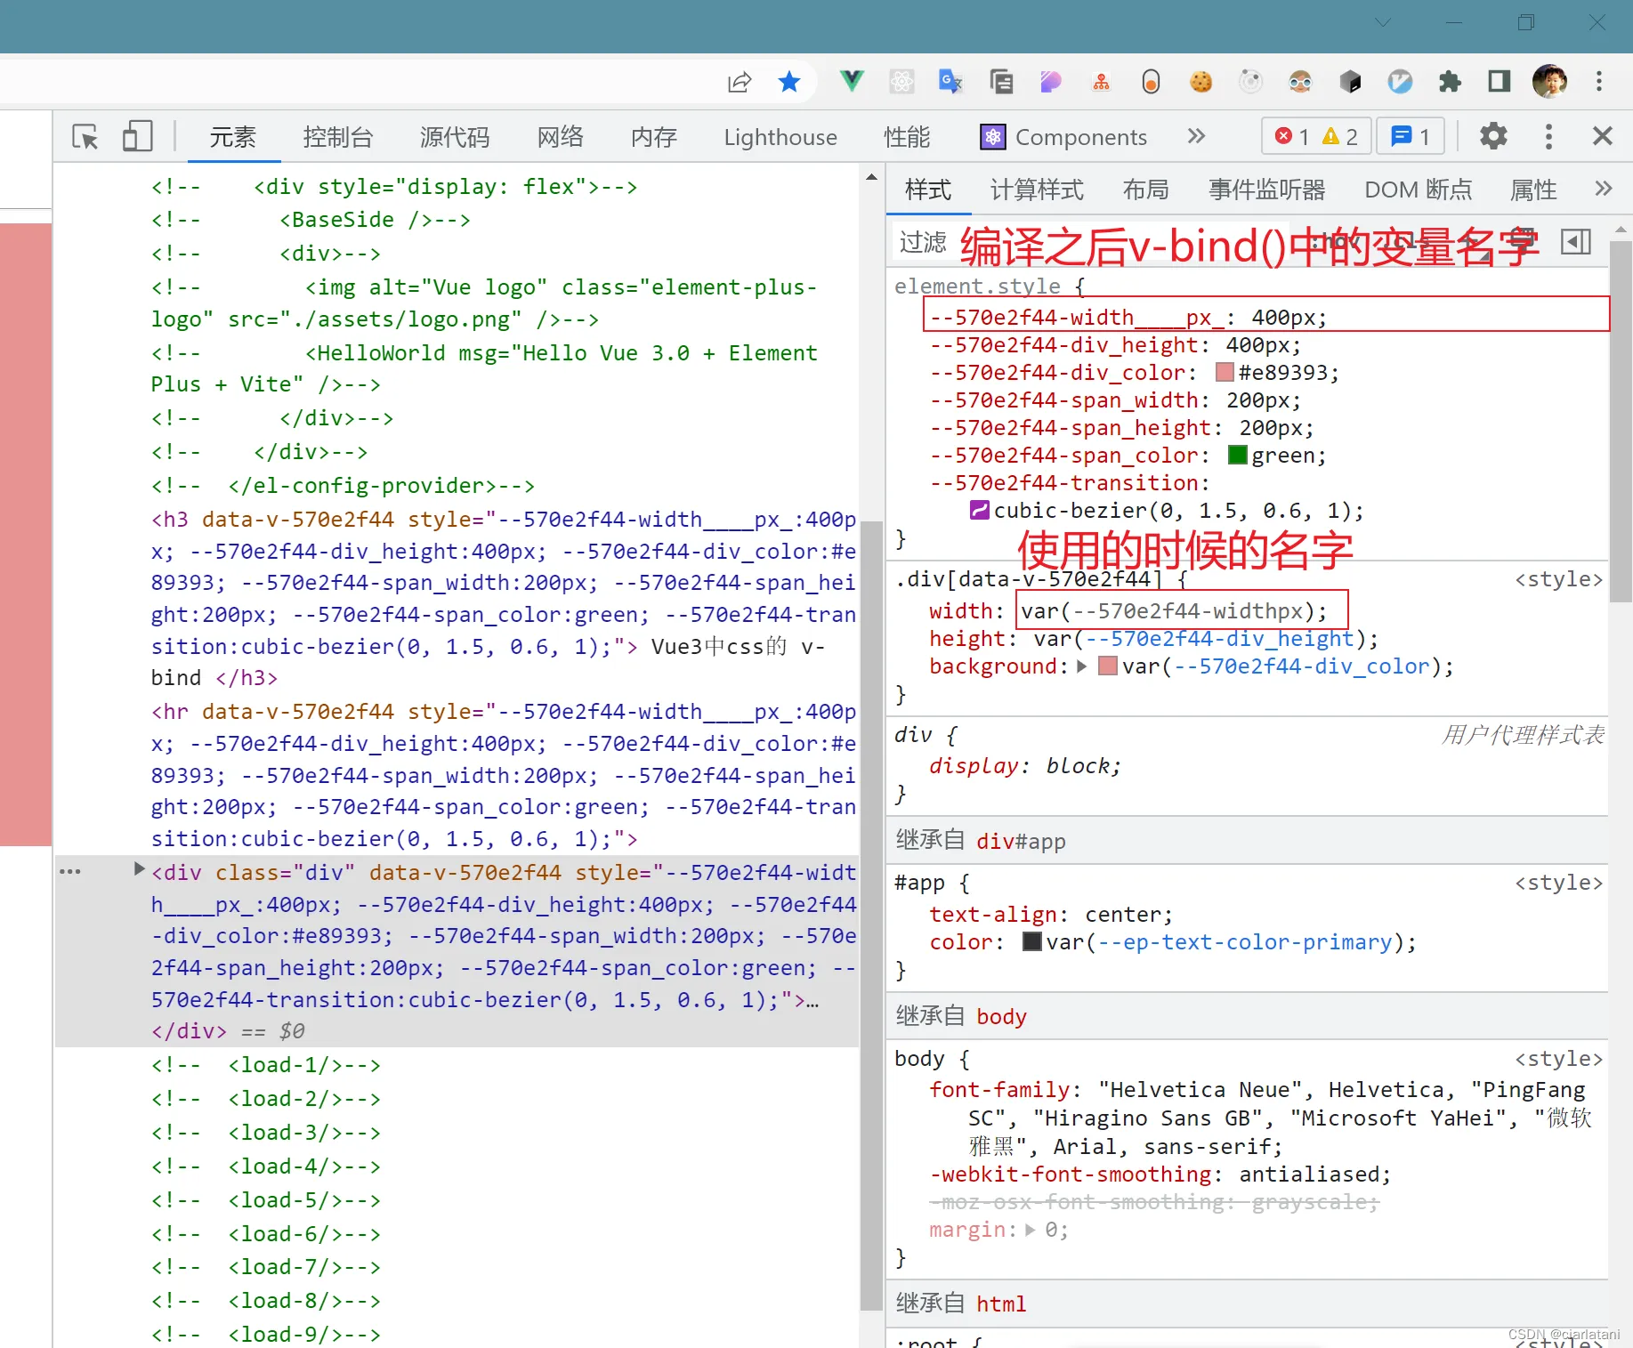This screenshot has height=1348, width=1633.
Task: Expand the background property shorthand triangle
Action: pyautogui.click(x=1082, y=666)
